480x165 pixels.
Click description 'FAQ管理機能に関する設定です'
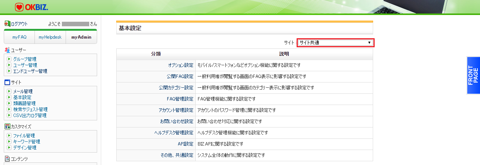(226, 99)
